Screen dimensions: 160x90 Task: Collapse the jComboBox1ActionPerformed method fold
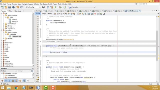coord(40,46)
